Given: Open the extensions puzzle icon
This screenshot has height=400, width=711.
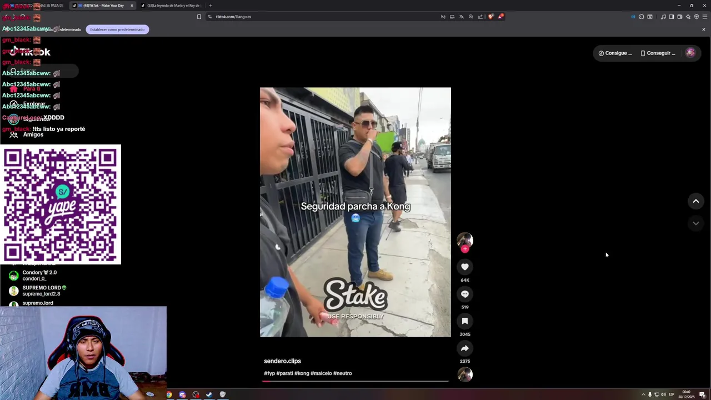Looking at the screenshot, I should 642,17.
